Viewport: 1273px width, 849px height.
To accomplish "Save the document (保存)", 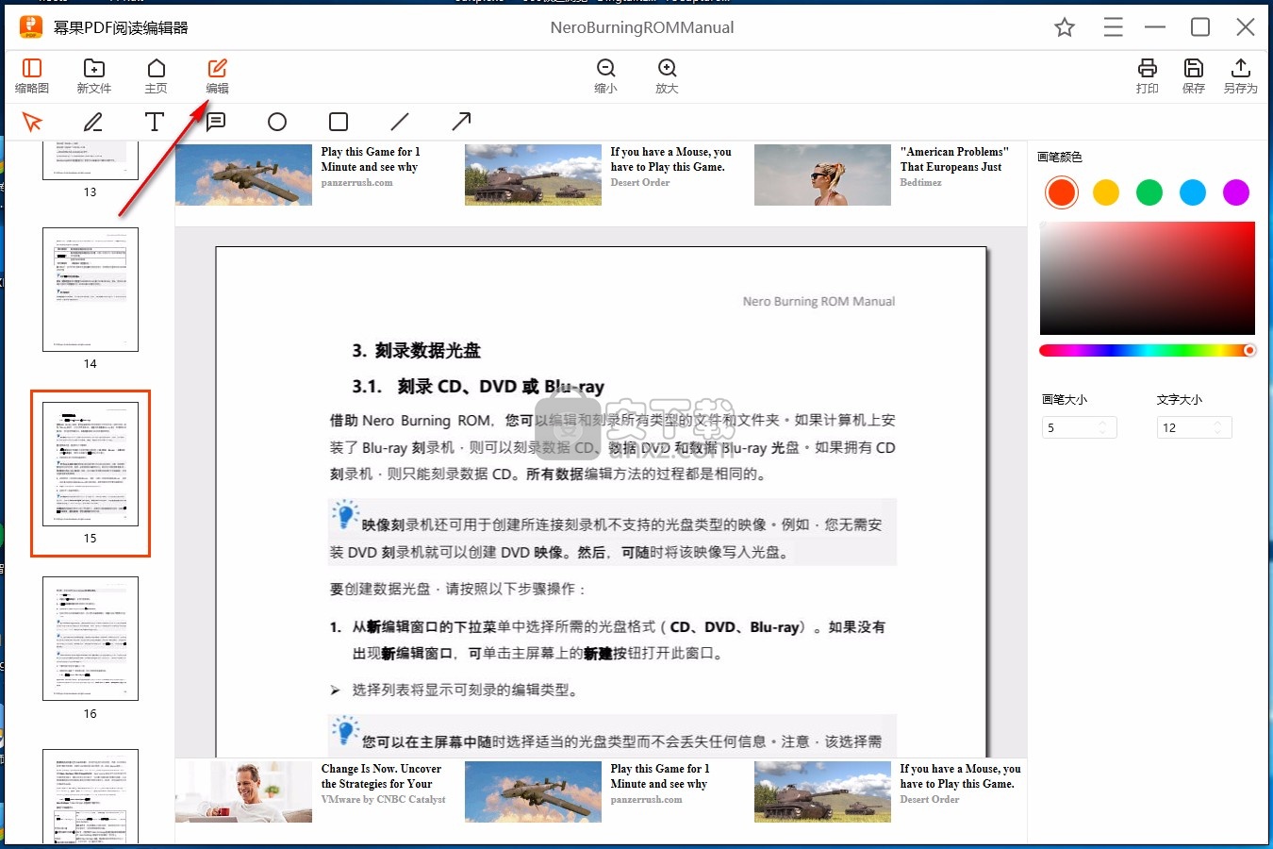I will [x=1194, y=75].
